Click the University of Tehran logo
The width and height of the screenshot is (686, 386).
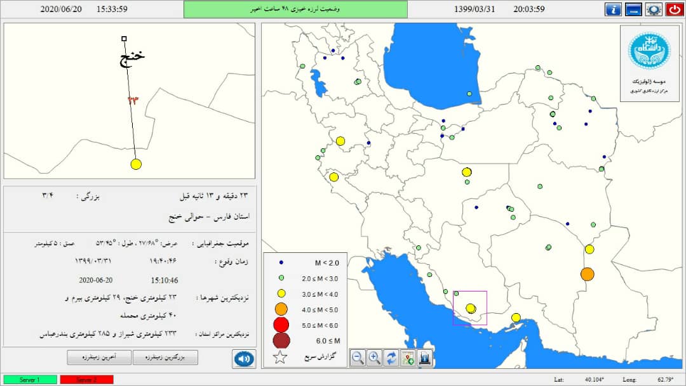click(649, 50)
